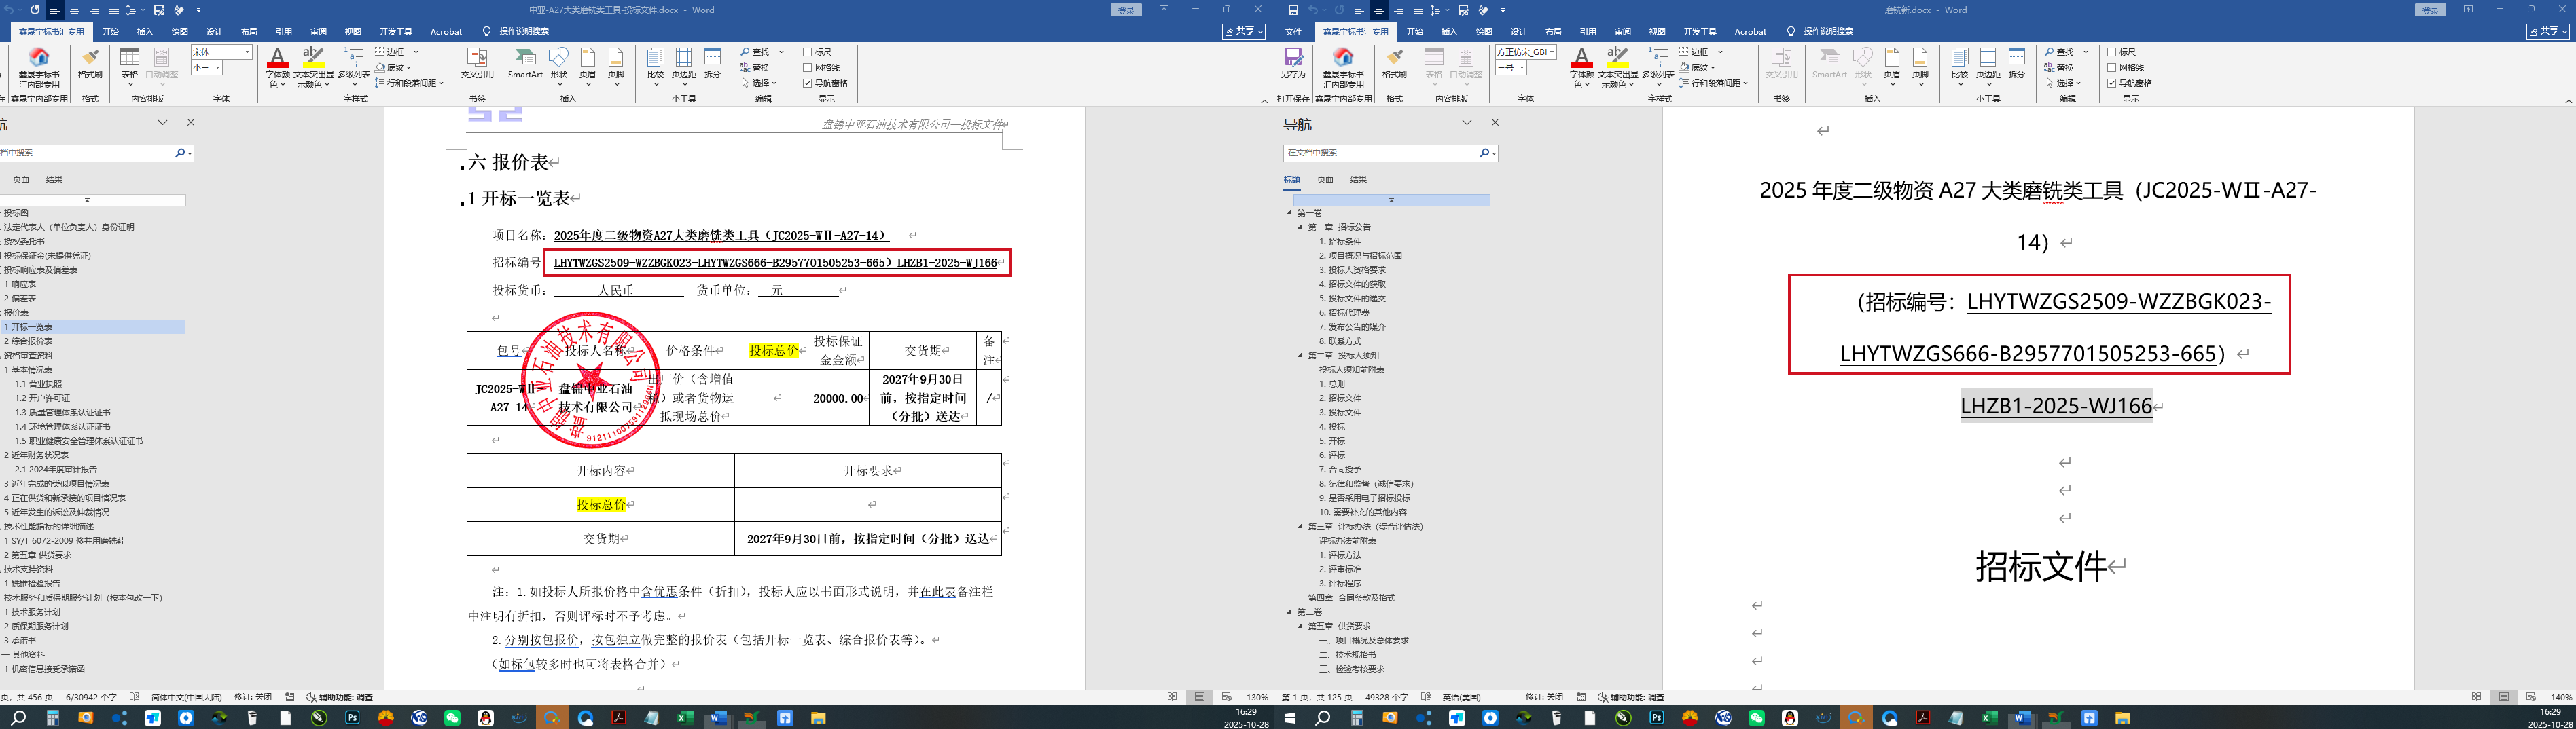Screen dimensions: 2576x729
Task: Click the 拆分 split icon in the right window
Action: point(2017,63)
